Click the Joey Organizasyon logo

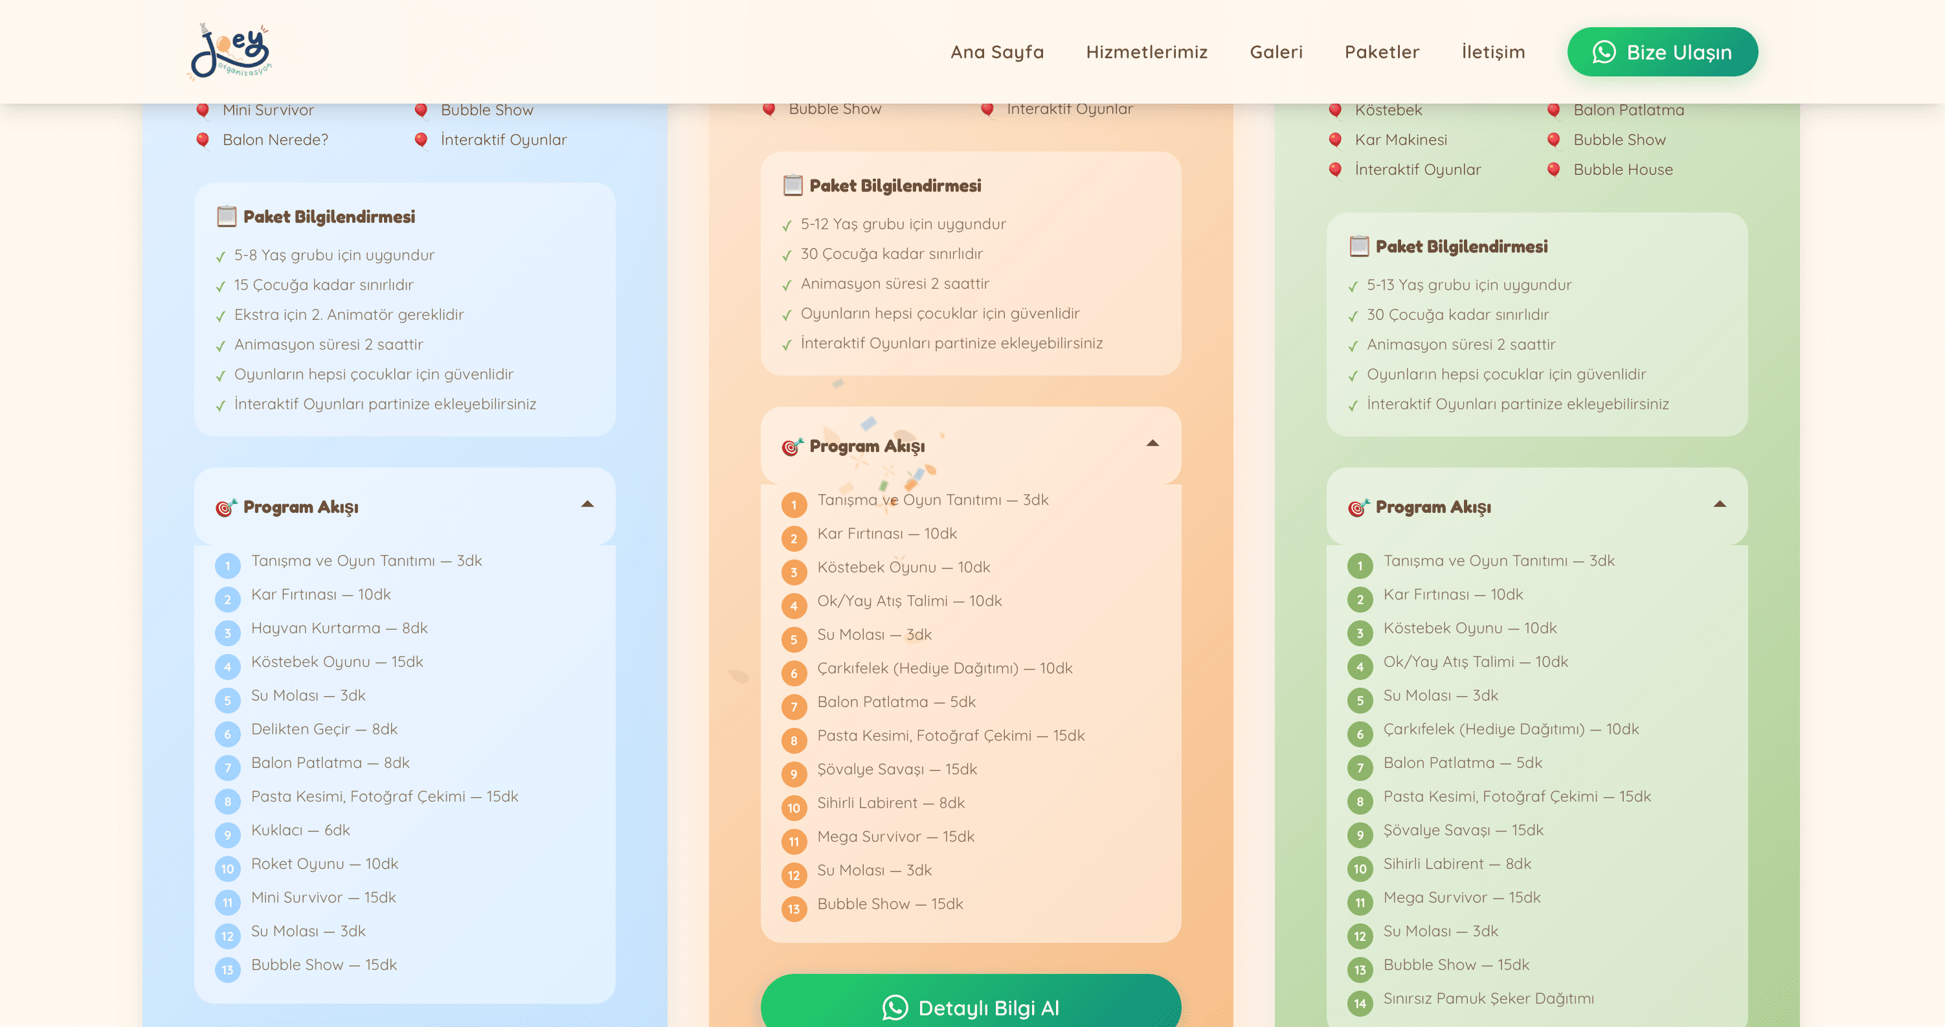[230, 51]
